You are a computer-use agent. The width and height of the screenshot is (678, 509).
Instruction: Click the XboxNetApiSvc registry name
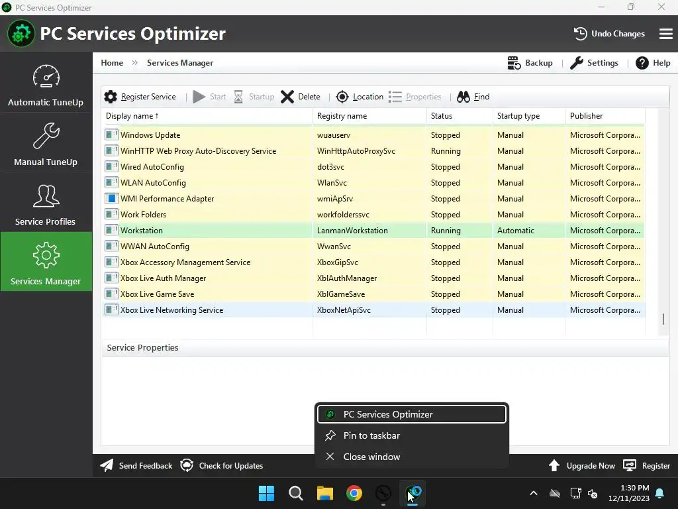344,310
